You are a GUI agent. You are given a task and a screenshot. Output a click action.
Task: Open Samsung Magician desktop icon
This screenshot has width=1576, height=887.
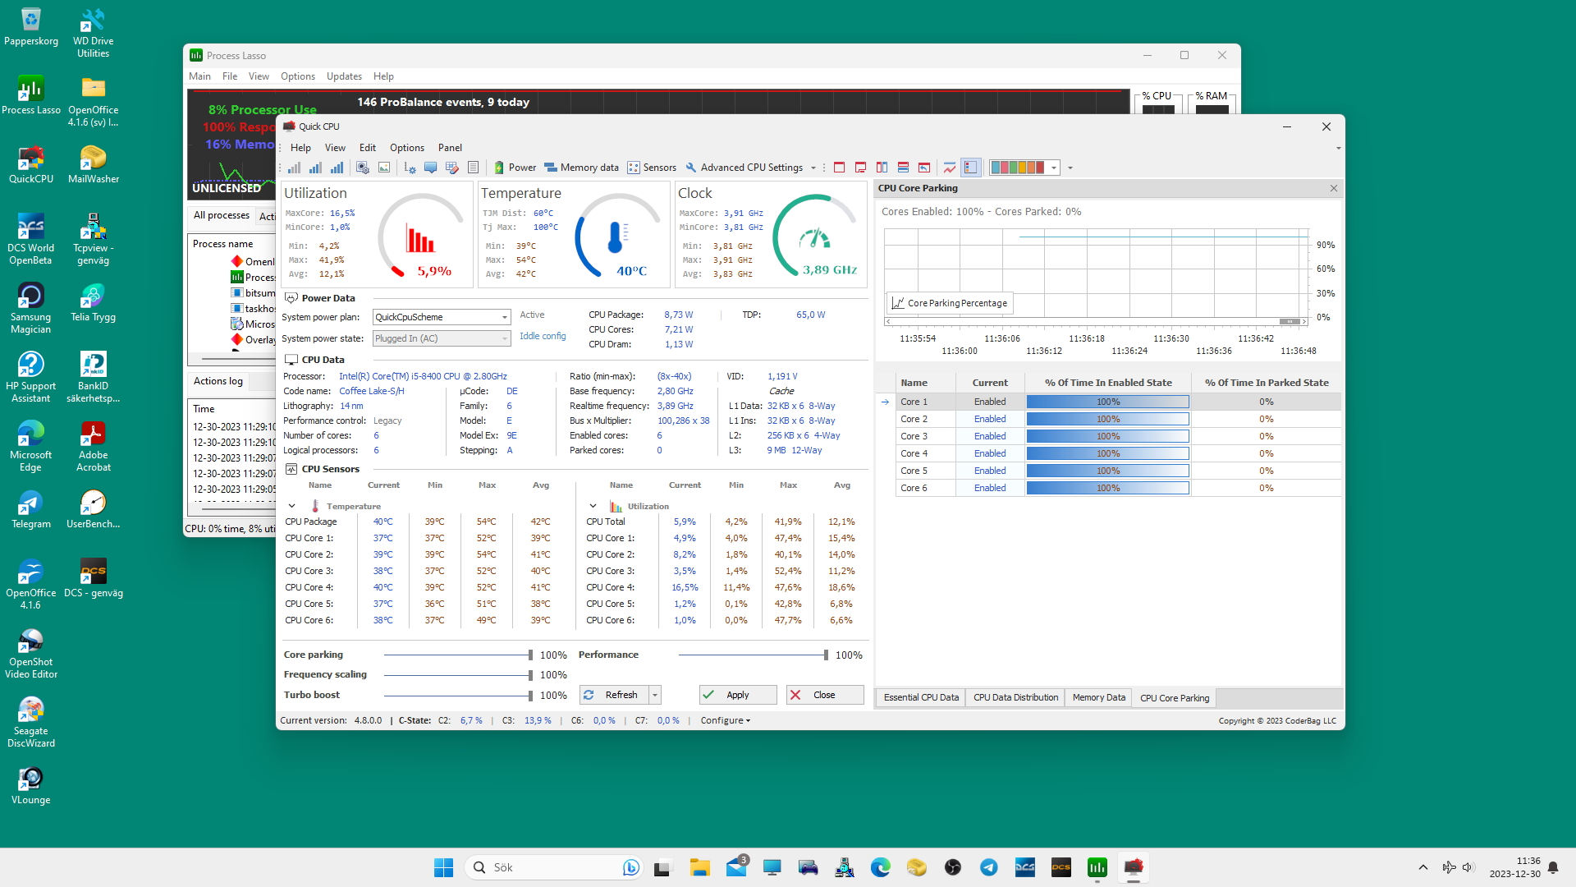coord(31,308)
